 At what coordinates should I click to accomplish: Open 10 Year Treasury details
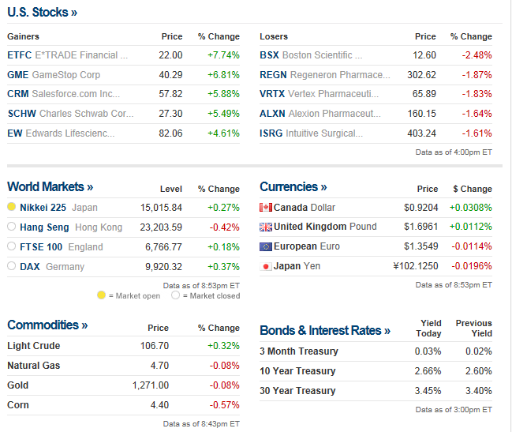297,371
